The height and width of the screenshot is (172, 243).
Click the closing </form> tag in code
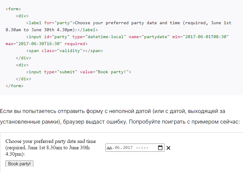pyautogui.click(x=15, y=86)
